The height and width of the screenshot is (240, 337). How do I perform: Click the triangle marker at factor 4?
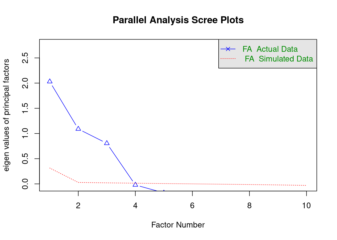(135, 184)
